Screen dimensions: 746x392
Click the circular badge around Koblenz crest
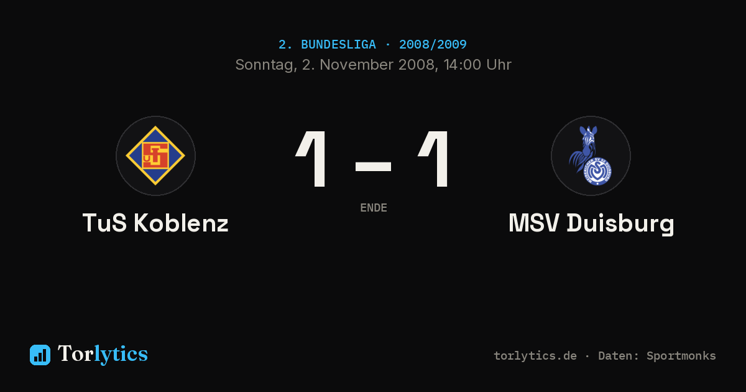coord(155,156)
